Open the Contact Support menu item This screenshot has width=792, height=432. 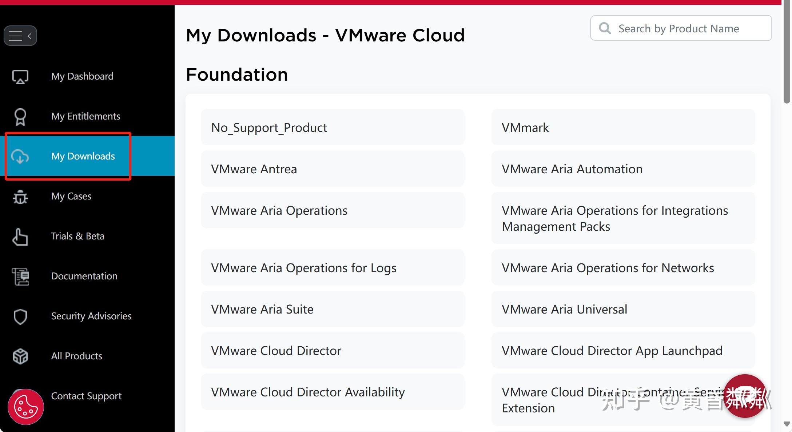click(86, 396)
